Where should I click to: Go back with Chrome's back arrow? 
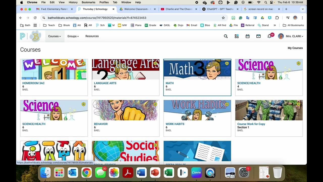pos(21,18)
